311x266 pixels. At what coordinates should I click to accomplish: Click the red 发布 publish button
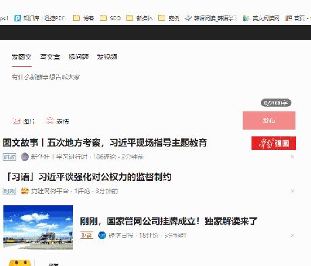(x=269, y=120)
